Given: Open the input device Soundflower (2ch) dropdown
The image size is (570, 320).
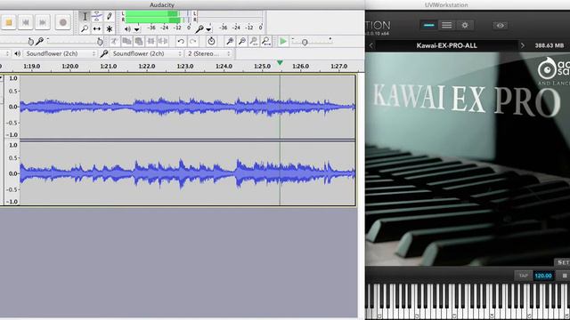Looking at the screenshot, I should (x=147, y=53).
